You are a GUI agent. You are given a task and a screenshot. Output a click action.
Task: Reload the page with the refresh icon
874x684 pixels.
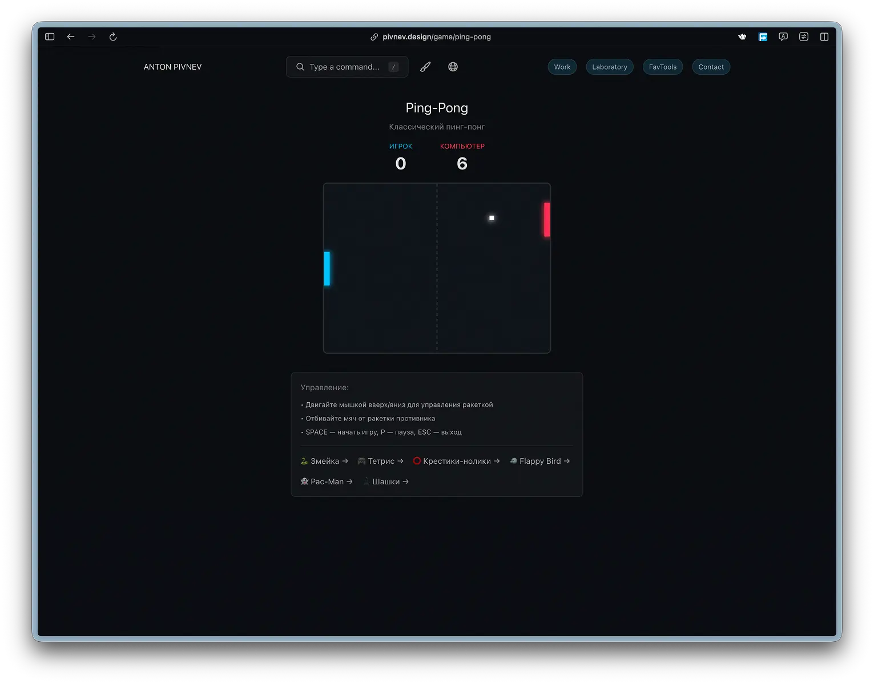tap(112, 37)
